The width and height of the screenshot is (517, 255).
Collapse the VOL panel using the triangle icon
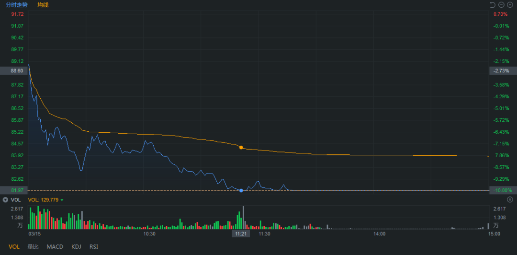[x=5, y=200]
